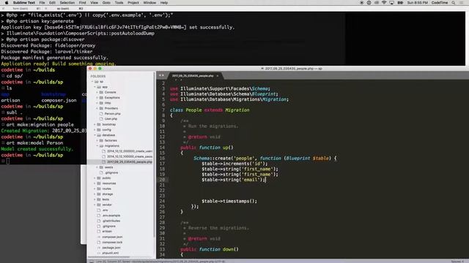Open the Apple menu
Viewport: 469px width, 263px height.
click(7, 3)
